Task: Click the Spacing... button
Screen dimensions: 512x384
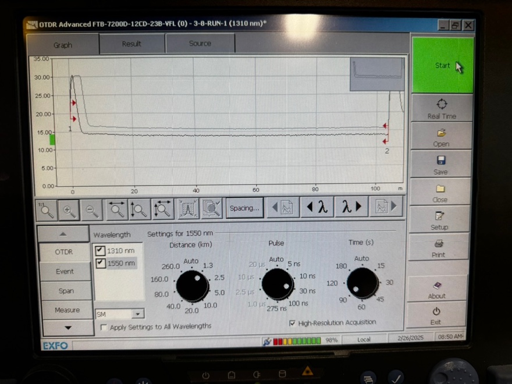Action: [244, 208]
